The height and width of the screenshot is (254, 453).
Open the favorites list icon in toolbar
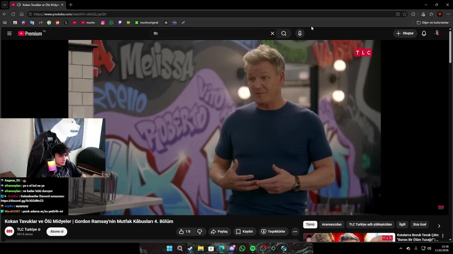[x=431, y=14]
